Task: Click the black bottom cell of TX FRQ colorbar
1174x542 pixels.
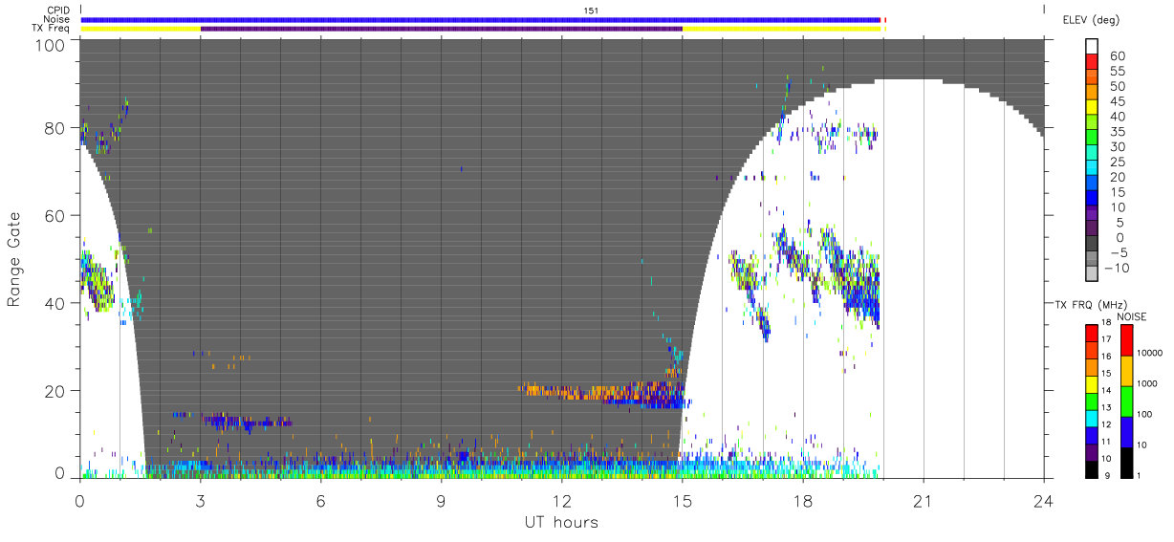Action: pyautogui.click(x=1091, y=467)
